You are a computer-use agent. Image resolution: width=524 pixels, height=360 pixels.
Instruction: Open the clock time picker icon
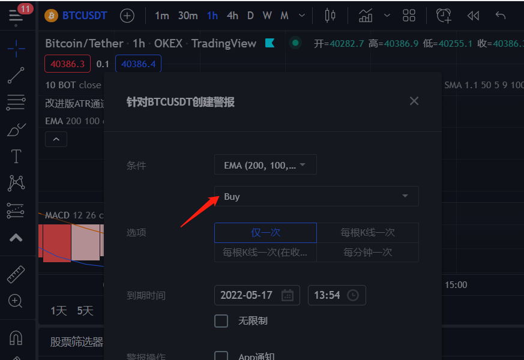(353, 295)
